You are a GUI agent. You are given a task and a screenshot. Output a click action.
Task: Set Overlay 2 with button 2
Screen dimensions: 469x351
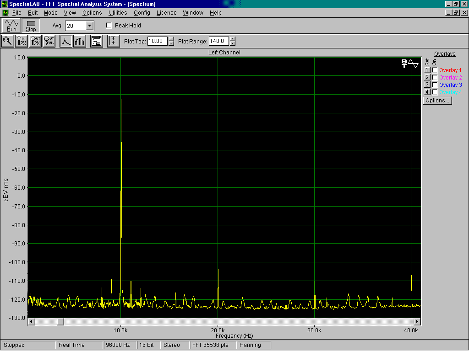427,78
